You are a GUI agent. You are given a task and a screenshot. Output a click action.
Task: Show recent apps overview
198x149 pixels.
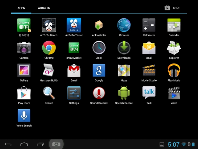pos(41,144)
